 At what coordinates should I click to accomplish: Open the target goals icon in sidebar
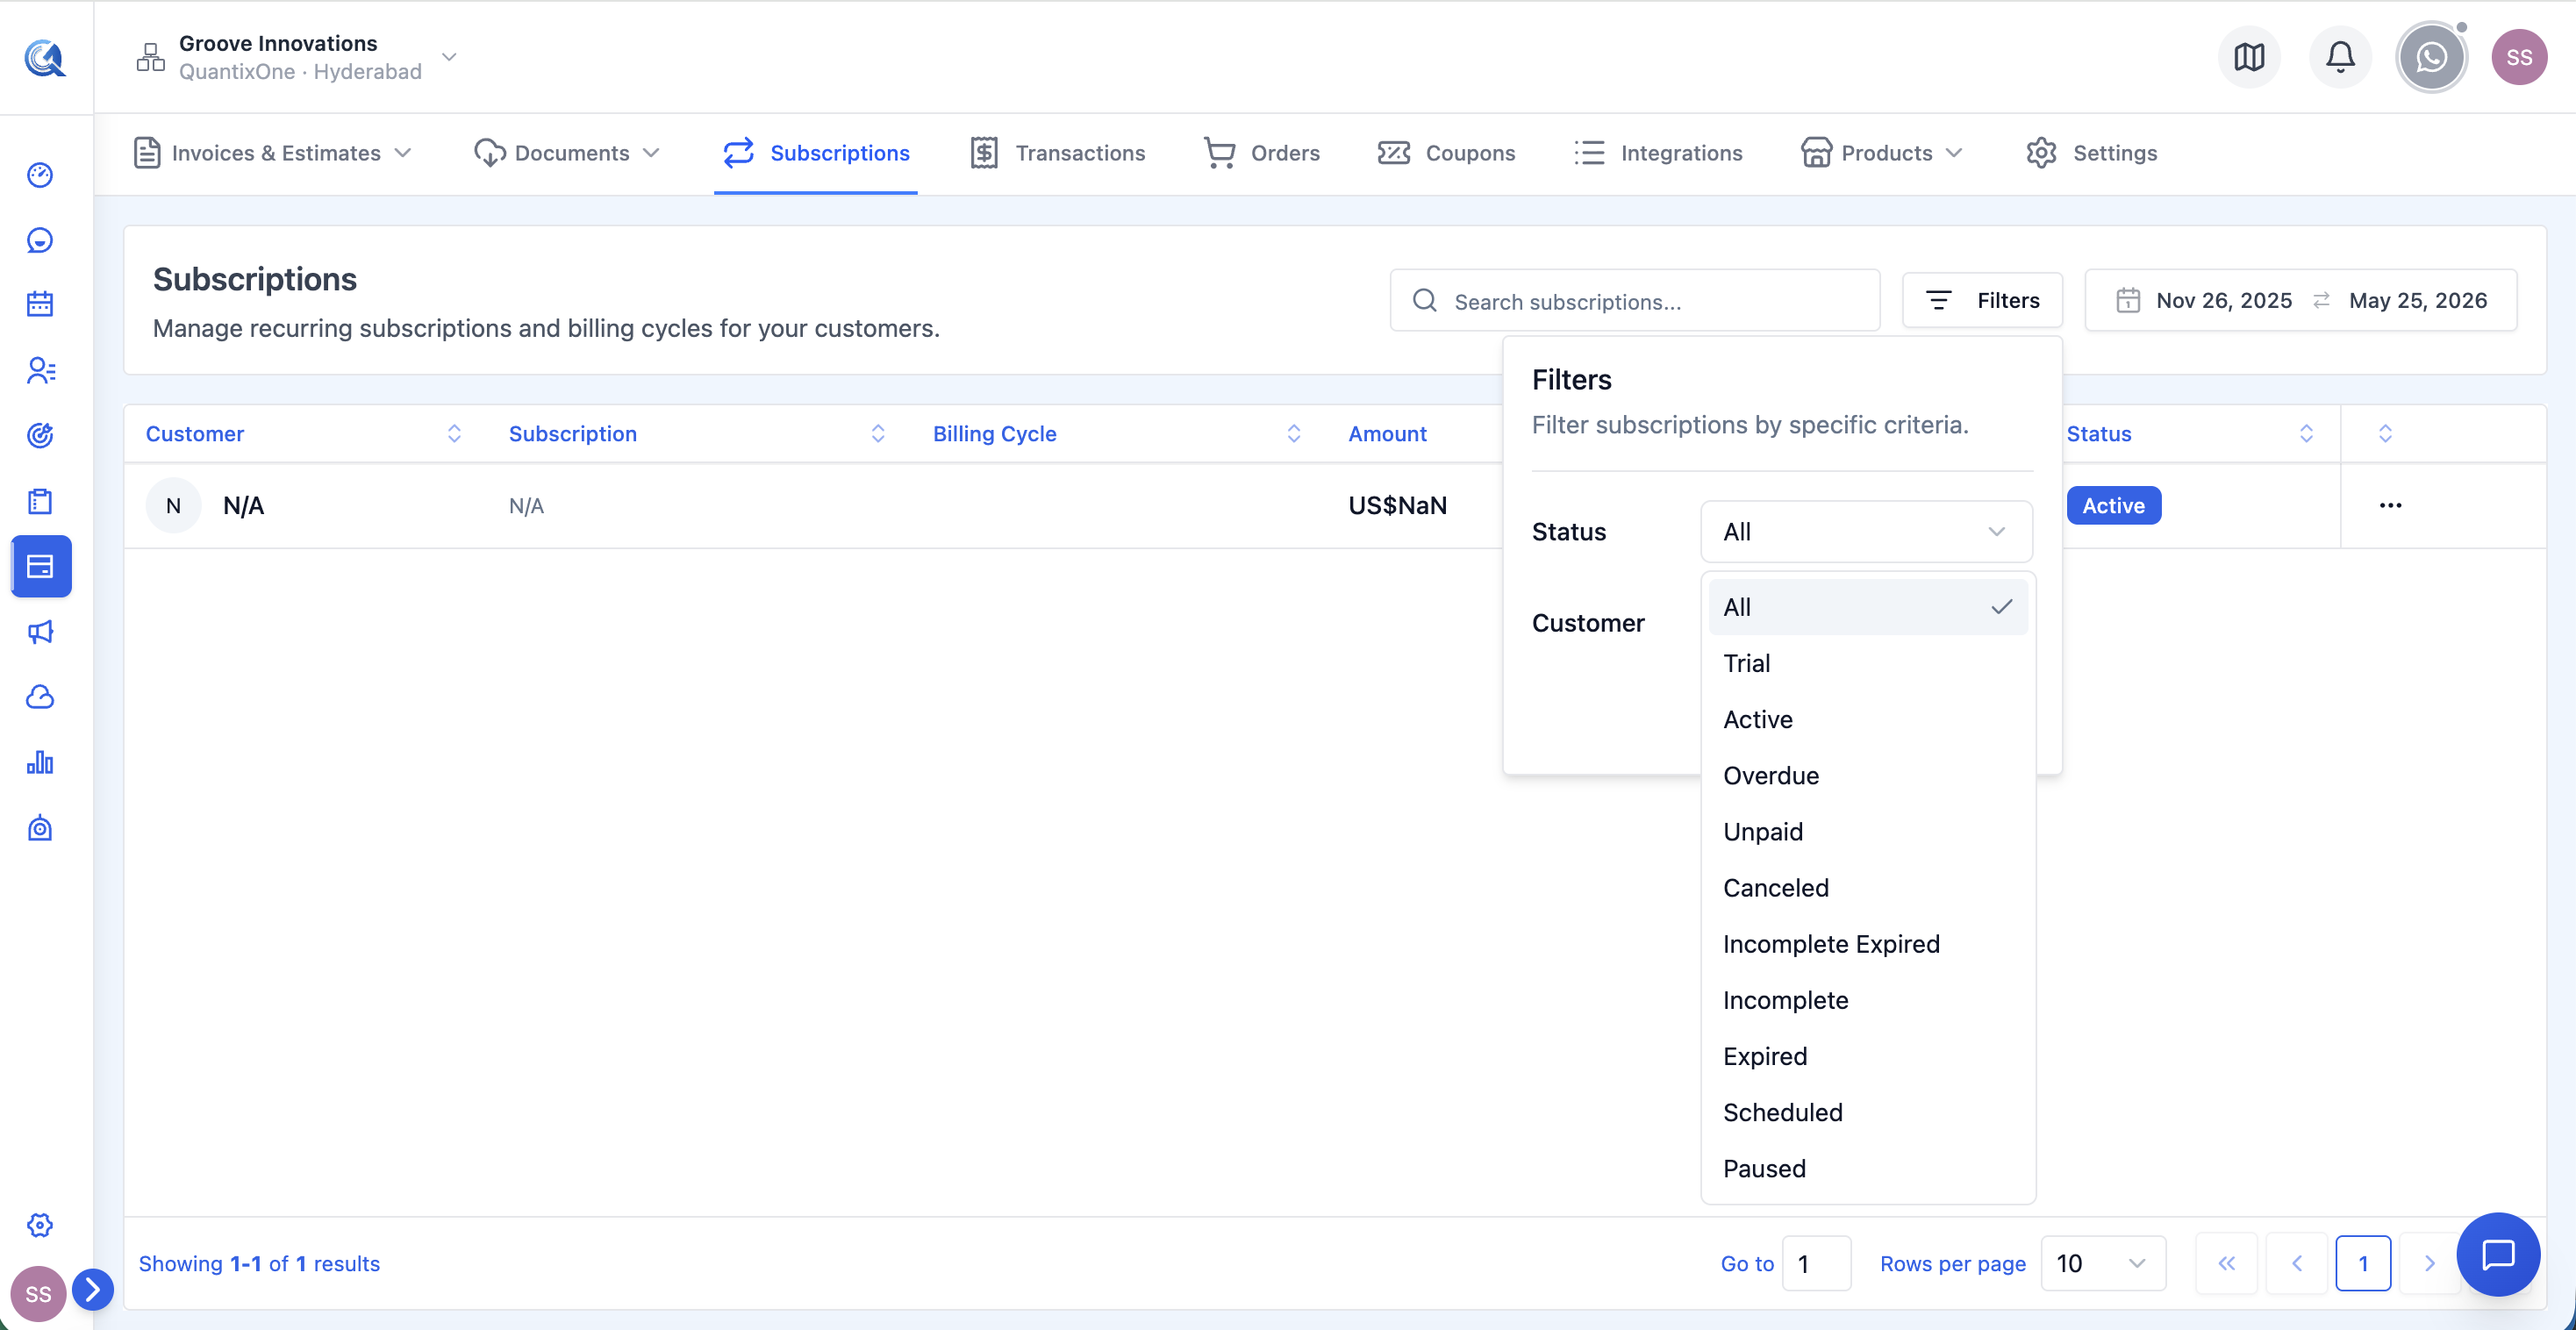click(40, 435)
